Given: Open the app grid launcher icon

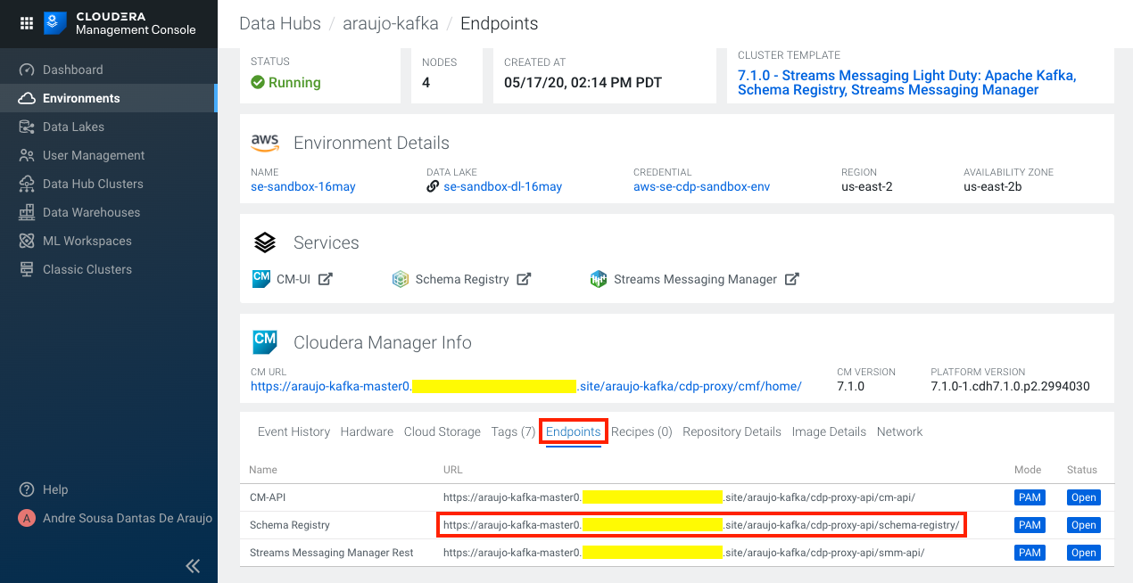Looking at the screenshot, I should 26,23.
